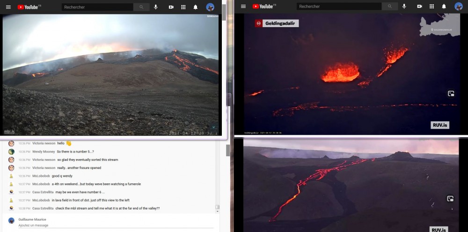The height and width of the screenshot is (232, 468).
Task: Open the account avatar menu in the right window
Action: [x=458, y=7]
